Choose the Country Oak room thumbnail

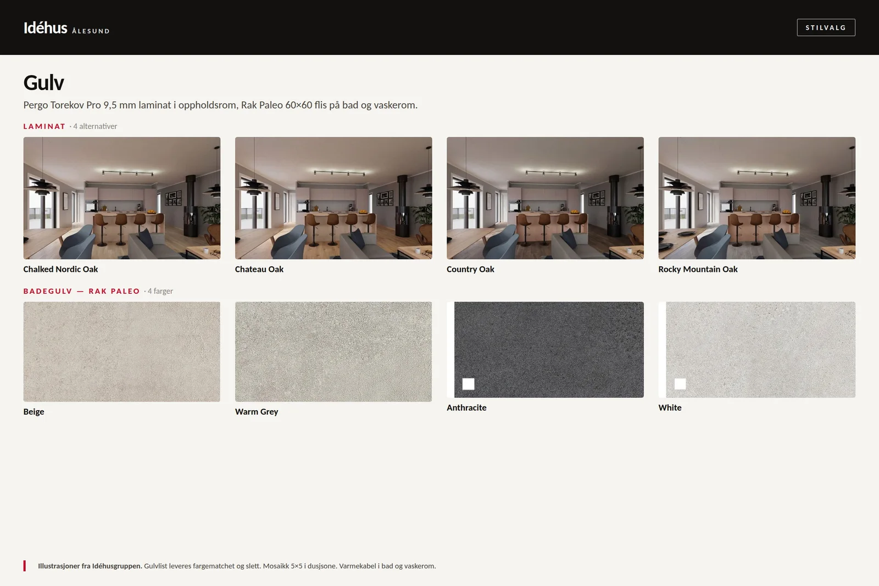(545, 198)
